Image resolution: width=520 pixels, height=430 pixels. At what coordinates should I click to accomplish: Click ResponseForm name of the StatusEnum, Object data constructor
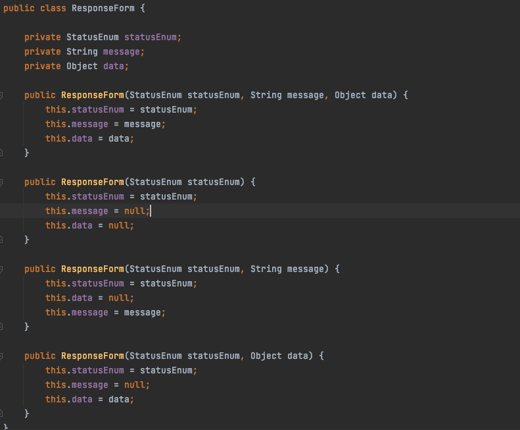click(x=93, y=356)
